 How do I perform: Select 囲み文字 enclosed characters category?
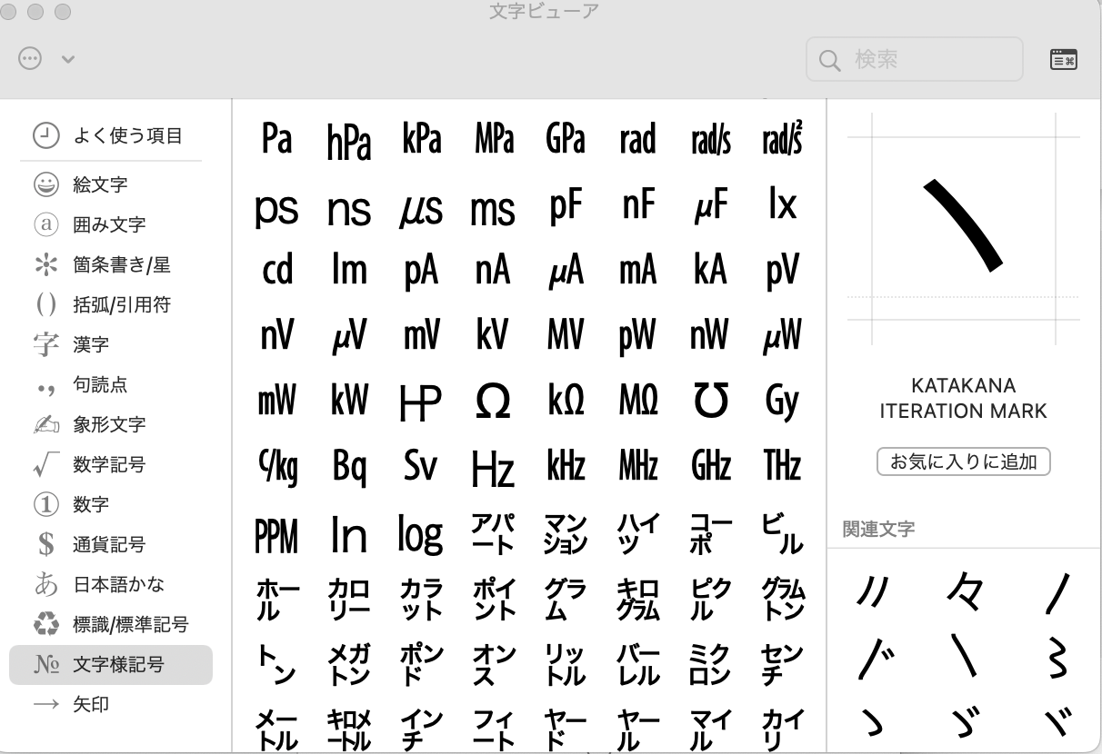point(110,224)
